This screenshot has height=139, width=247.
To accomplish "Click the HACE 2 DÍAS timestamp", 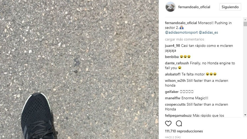I will pos(173,137).
